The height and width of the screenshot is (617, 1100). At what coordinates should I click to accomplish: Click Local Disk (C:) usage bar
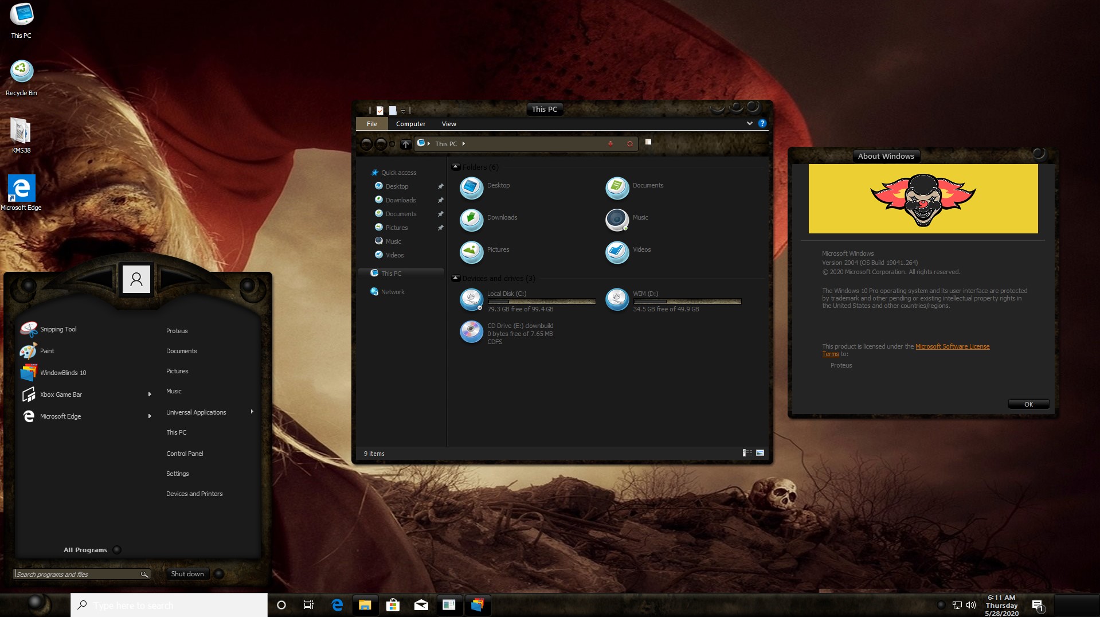coord(542,302)
